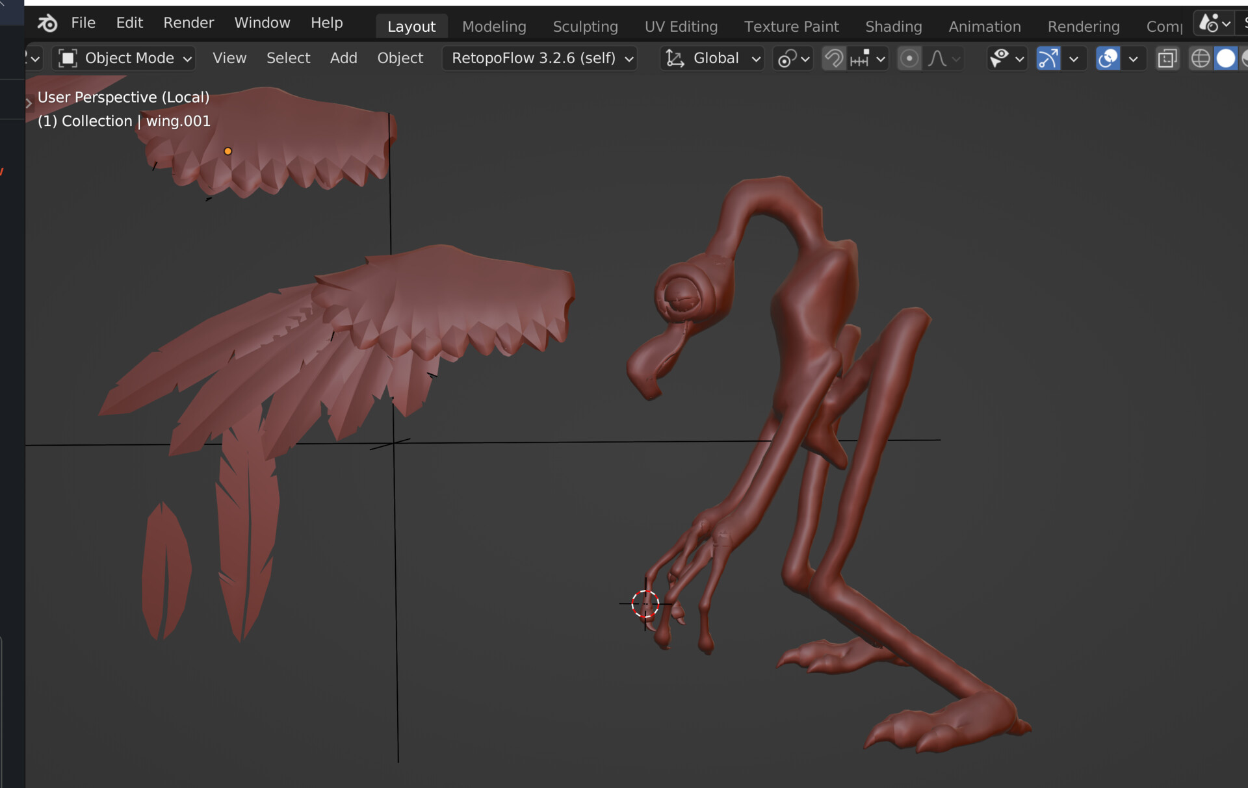Toggle the proportional editing falloff curve

[938, 58]
